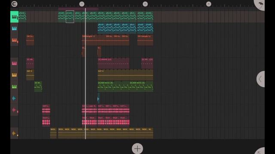The height and width of the screenshot is (154, 275).
Task: Select the isolated pink hat loop clip near the start
Action: (46, 110)
